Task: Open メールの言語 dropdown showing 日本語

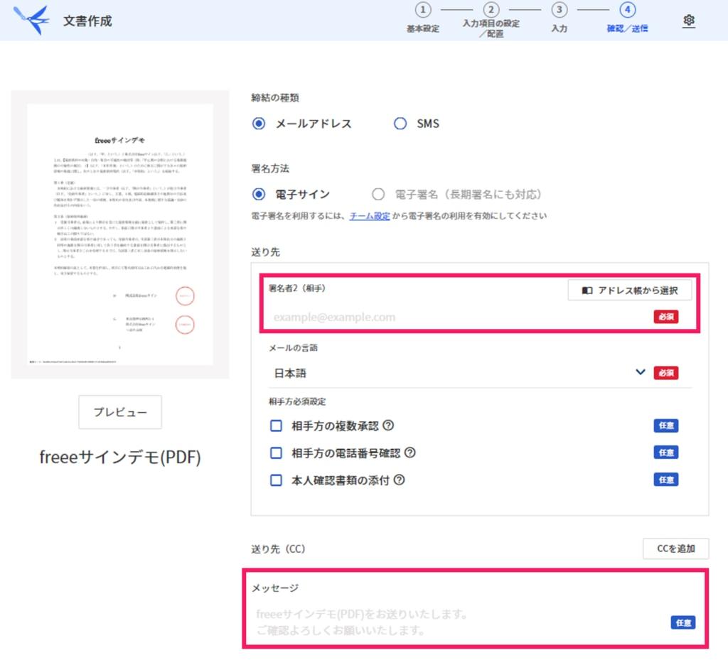Action: tap(480, 373)
